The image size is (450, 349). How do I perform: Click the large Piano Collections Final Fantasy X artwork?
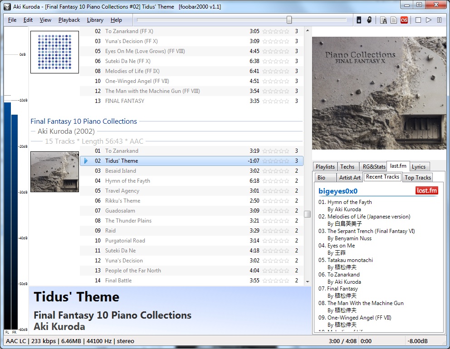379,93
